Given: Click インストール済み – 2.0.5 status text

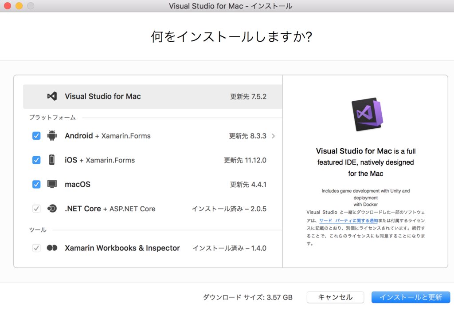Looking at the screenshot, I should point(229,209).
